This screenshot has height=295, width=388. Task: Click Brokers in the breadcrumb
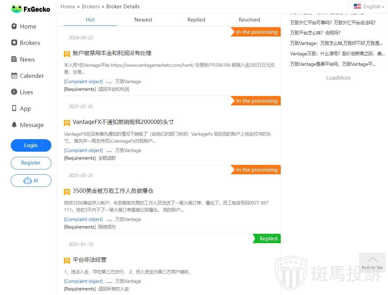click(x=91, y=6)
